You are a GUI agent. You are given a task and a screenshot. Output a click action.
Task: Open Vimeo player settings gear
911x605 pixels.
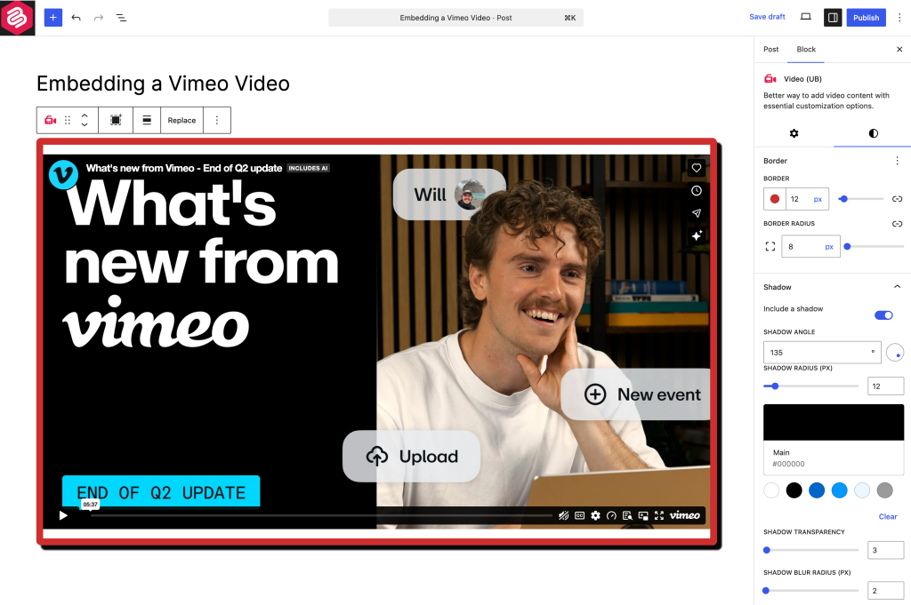595,515
